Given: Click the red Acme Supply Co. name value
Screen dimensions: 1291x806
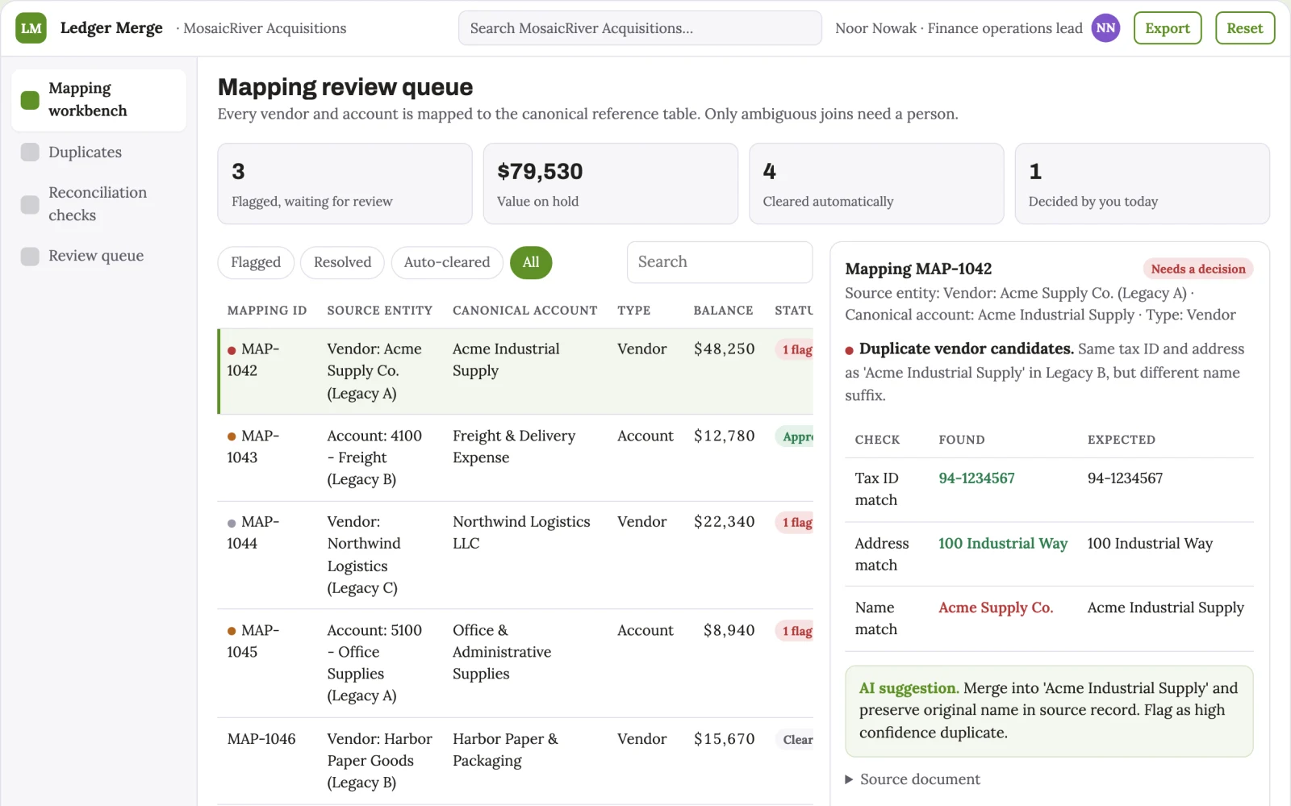Looking at the screenshot, I should click(996, 608).
